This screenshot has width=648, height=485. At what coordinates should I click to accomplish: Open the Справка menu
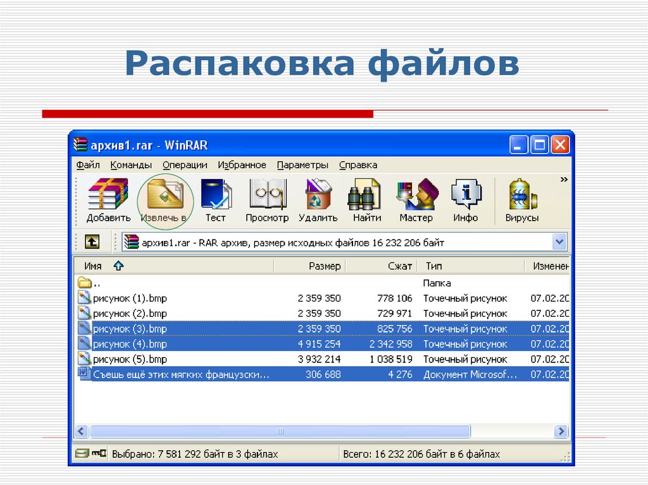pyautogui.click(x=358, y=165)
